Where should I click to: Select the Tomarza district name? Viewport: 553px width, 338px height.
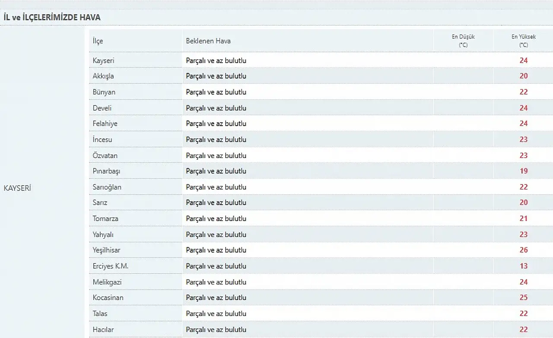click(x=105, y=218)
